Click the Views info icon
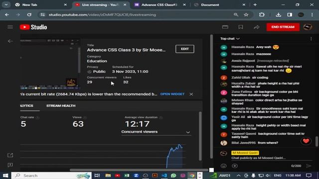This screenshot has width=319, height=179. click(x=85, y=117)
